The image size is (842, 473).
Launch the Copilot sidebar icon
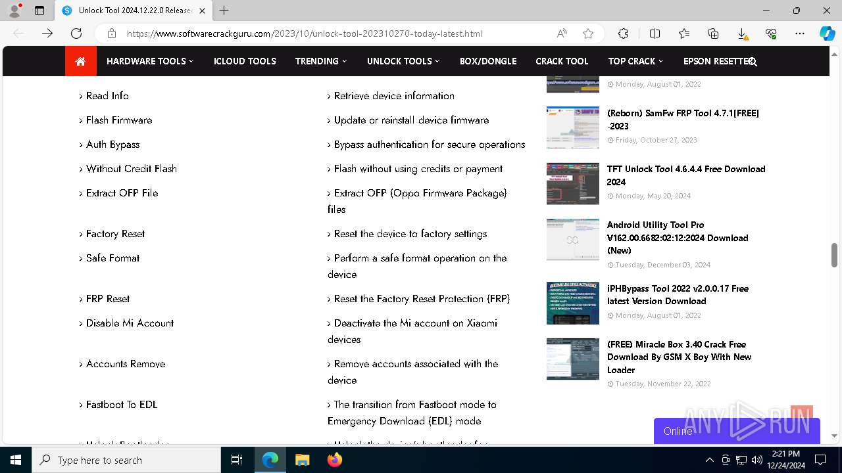tap(828, 34)
